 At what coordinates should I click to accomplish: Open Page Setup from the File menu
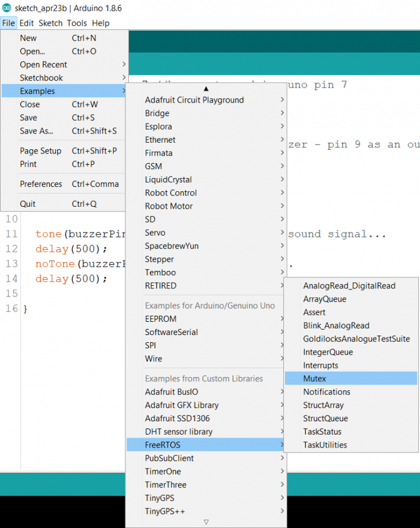(x=64, y=150)
